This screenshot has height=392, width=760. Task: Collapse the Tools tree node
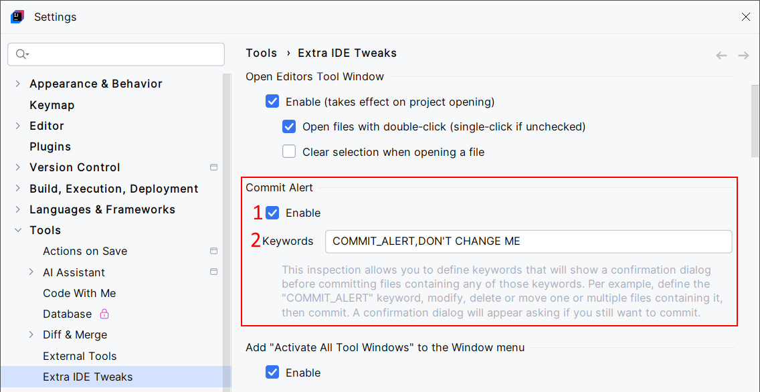coord(18,230)
